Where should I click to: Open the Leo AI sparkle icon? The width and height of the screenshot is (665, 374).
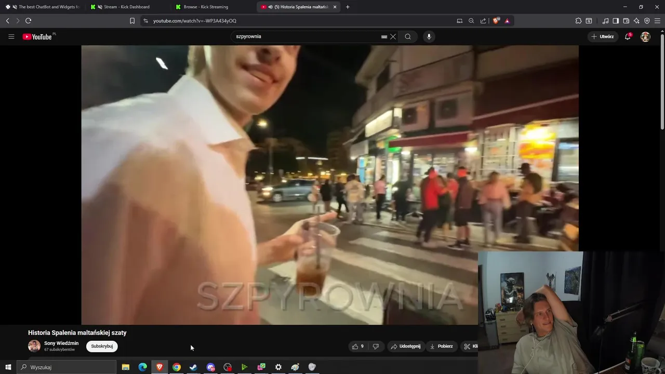(636, 21)
